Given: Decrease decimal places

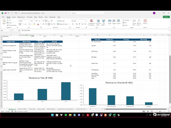Looking at the screenshot, I should pos(85,24).
